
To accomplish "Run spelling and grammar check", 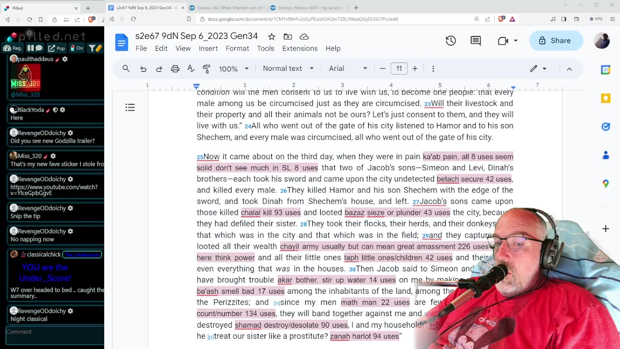I will coord(191,69).
